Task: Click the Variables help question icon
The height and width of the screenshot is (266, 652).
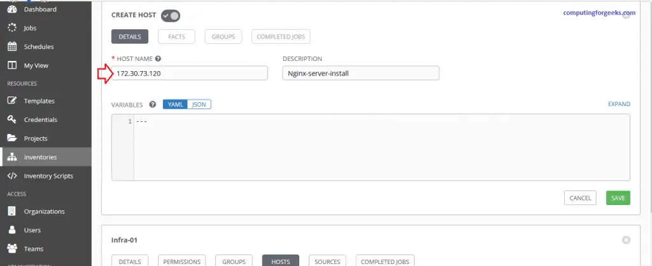Action: click(x=153, y=104)
